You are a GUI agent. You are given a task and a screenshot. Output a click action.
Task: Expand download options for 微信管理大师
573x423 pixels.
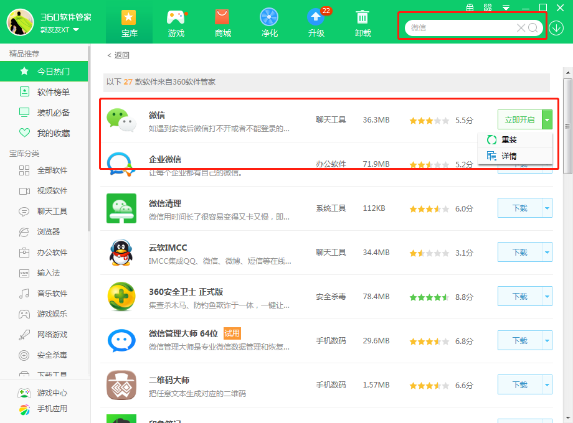[x=547, y=340]
